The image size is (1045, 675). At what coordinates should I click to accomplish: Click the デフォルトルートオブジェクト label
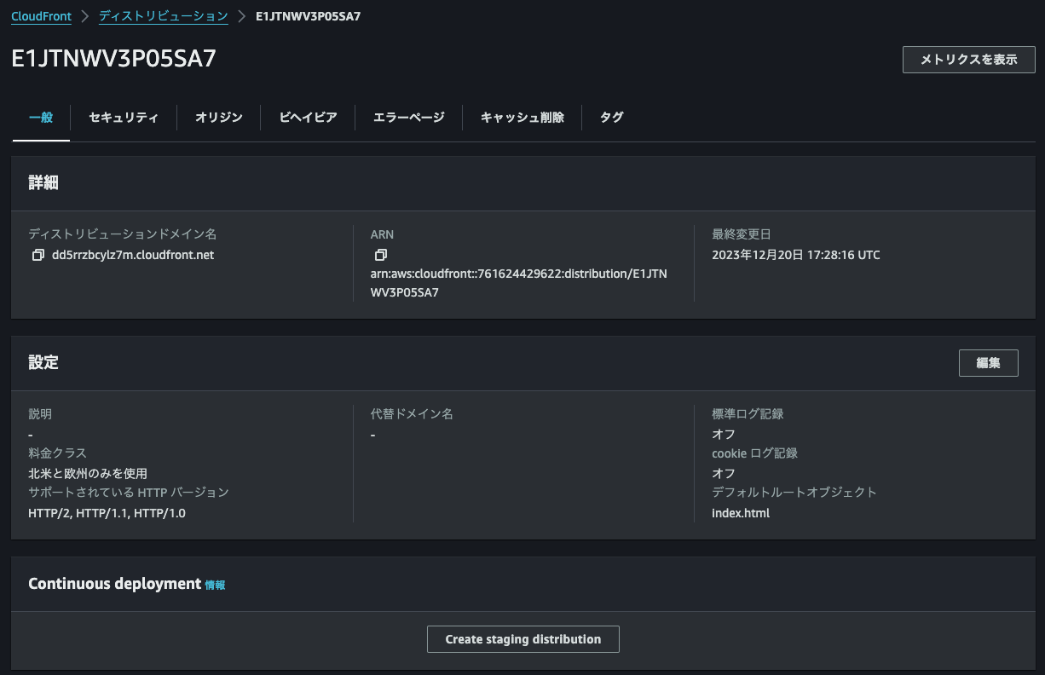[x=794, y=493]
